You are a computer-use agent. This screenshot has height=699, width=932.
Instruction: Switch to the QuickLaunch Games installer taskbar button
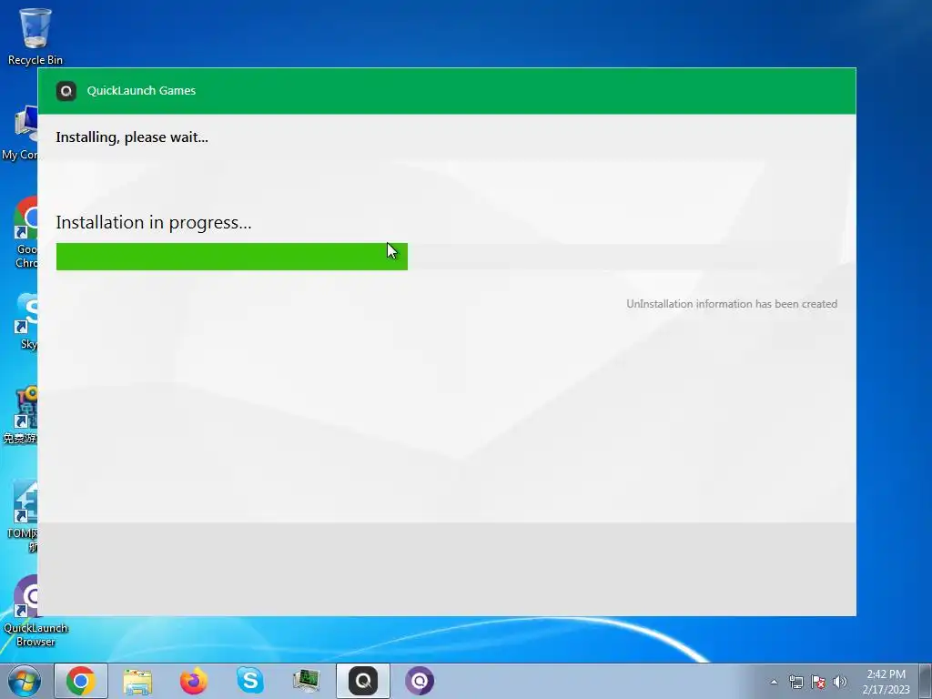pos(363,681)
